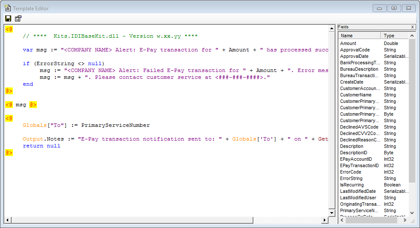Select the CustomerPrimary... Byte field
The width and height of the screenshot is (420, 228).
tap(374, 114)
